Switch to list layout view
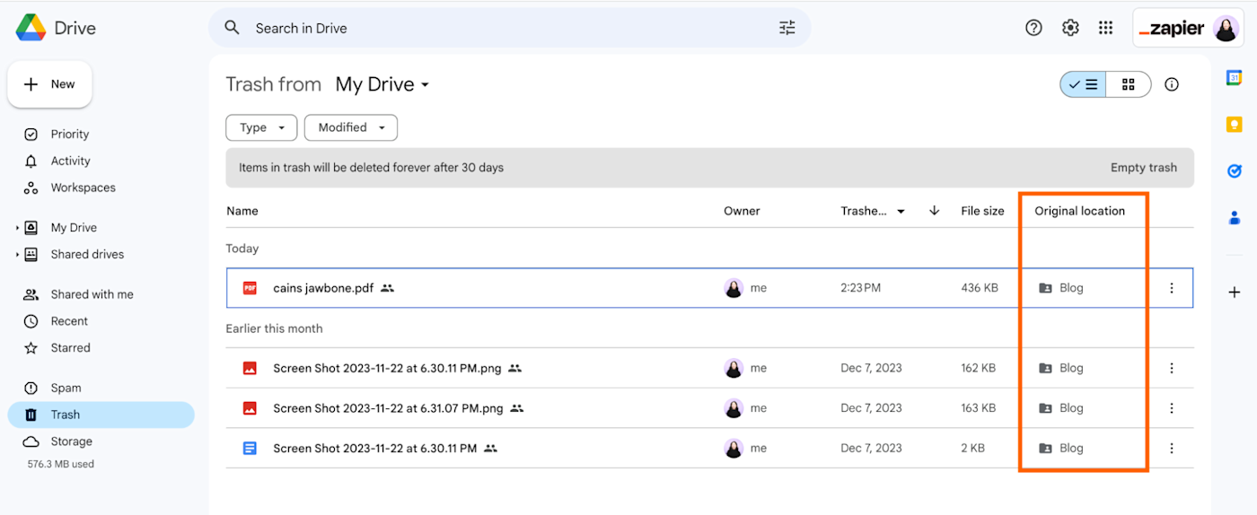The width and height of the screenshot is (1257, 515). coord(1084,84)
